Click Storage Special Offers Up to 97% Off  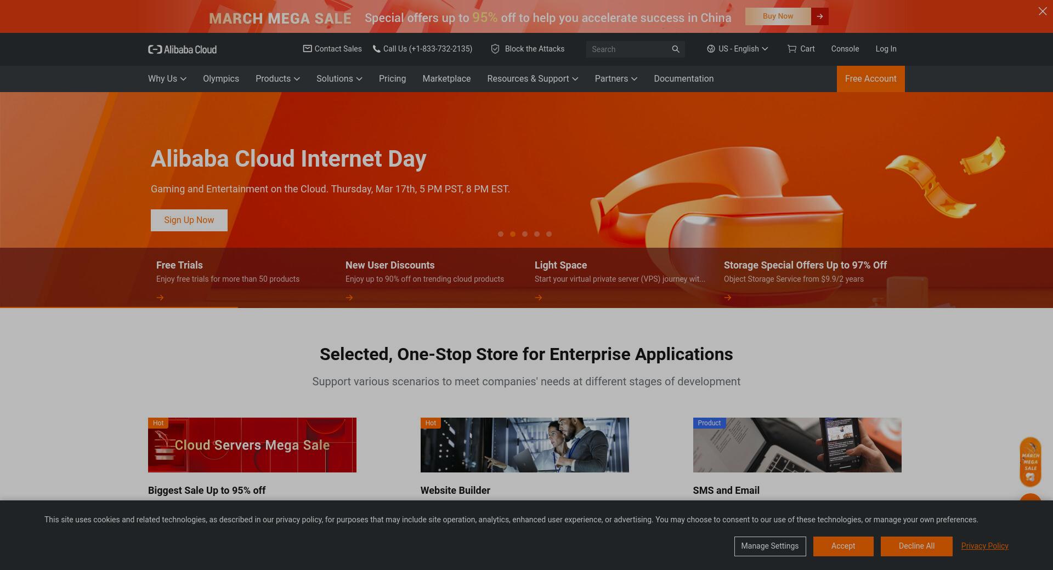[805, 265]
